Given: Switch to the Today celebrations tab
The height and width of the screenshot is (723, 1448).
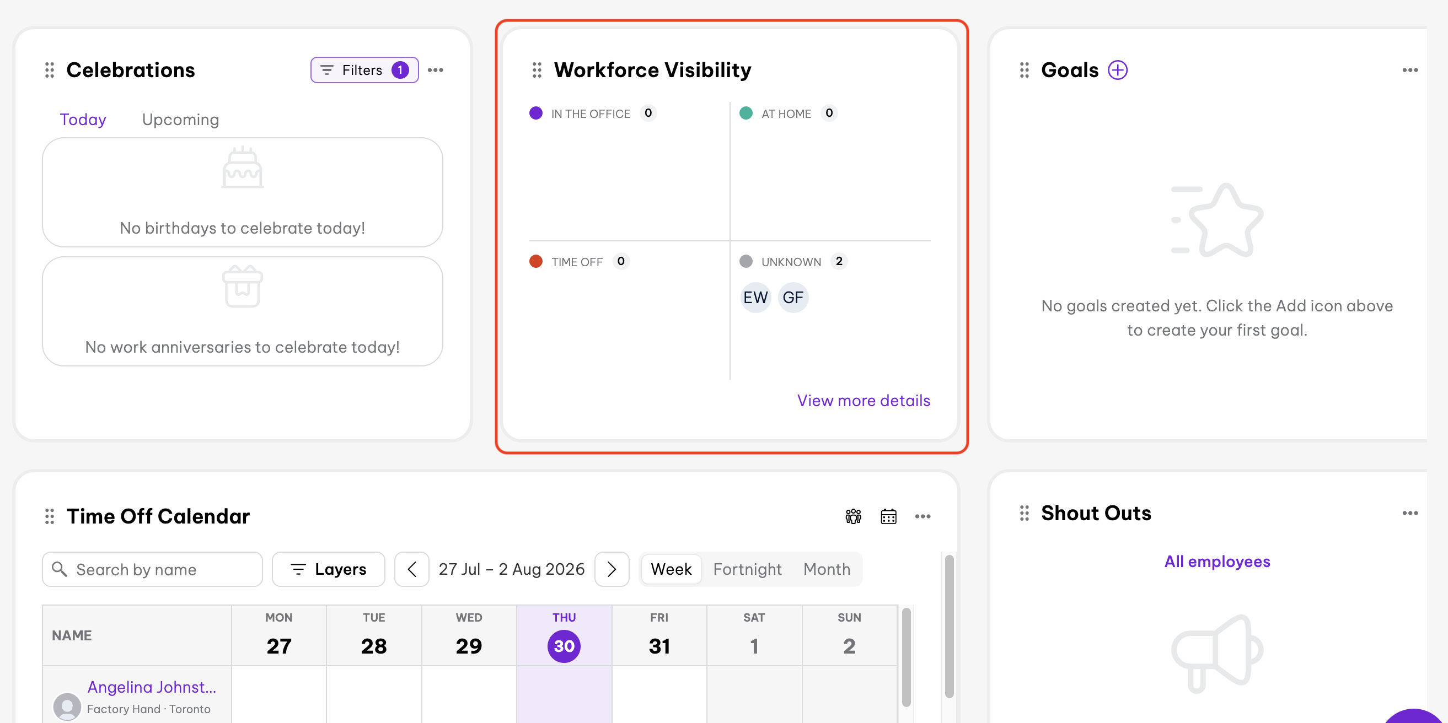Looking at the screenshot, I should pyautogui.click(x=83, y=120).
